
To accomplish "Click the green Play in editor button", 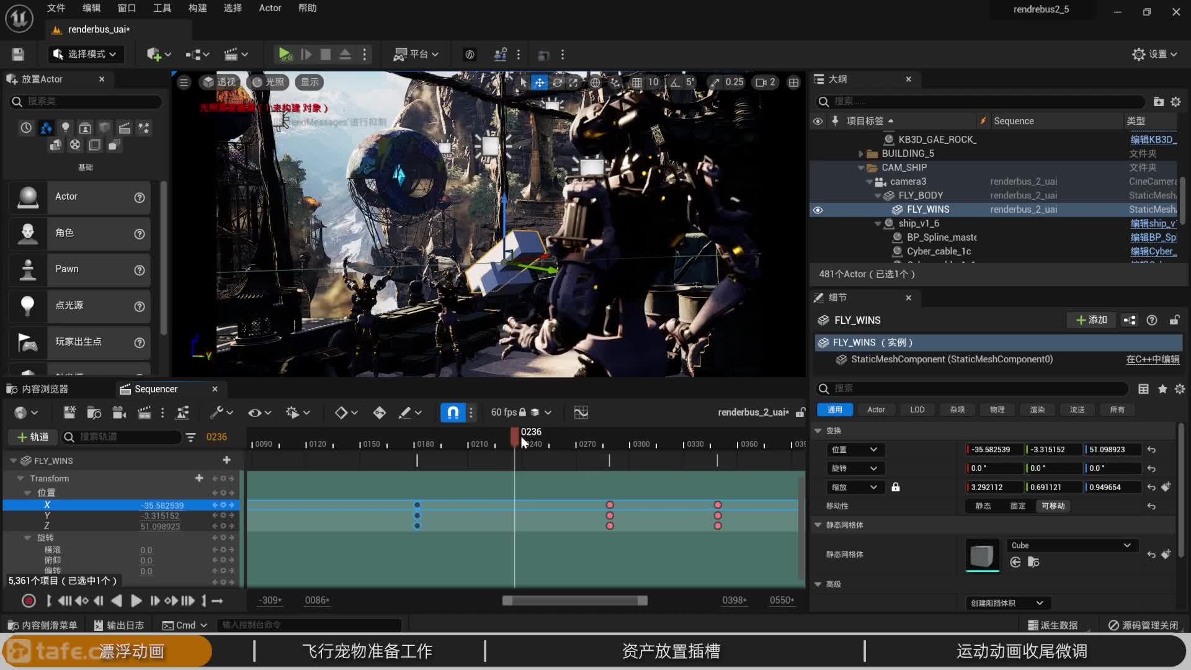I will tap(285, 55).
